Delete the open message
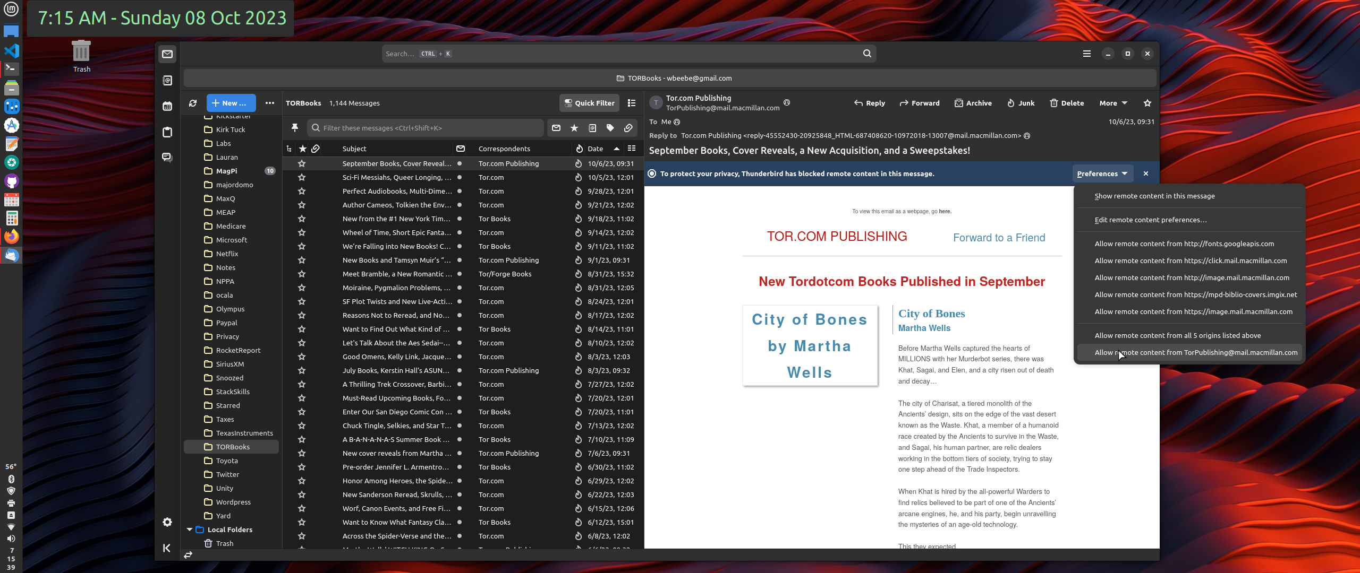 click(x=1067, y=103)
